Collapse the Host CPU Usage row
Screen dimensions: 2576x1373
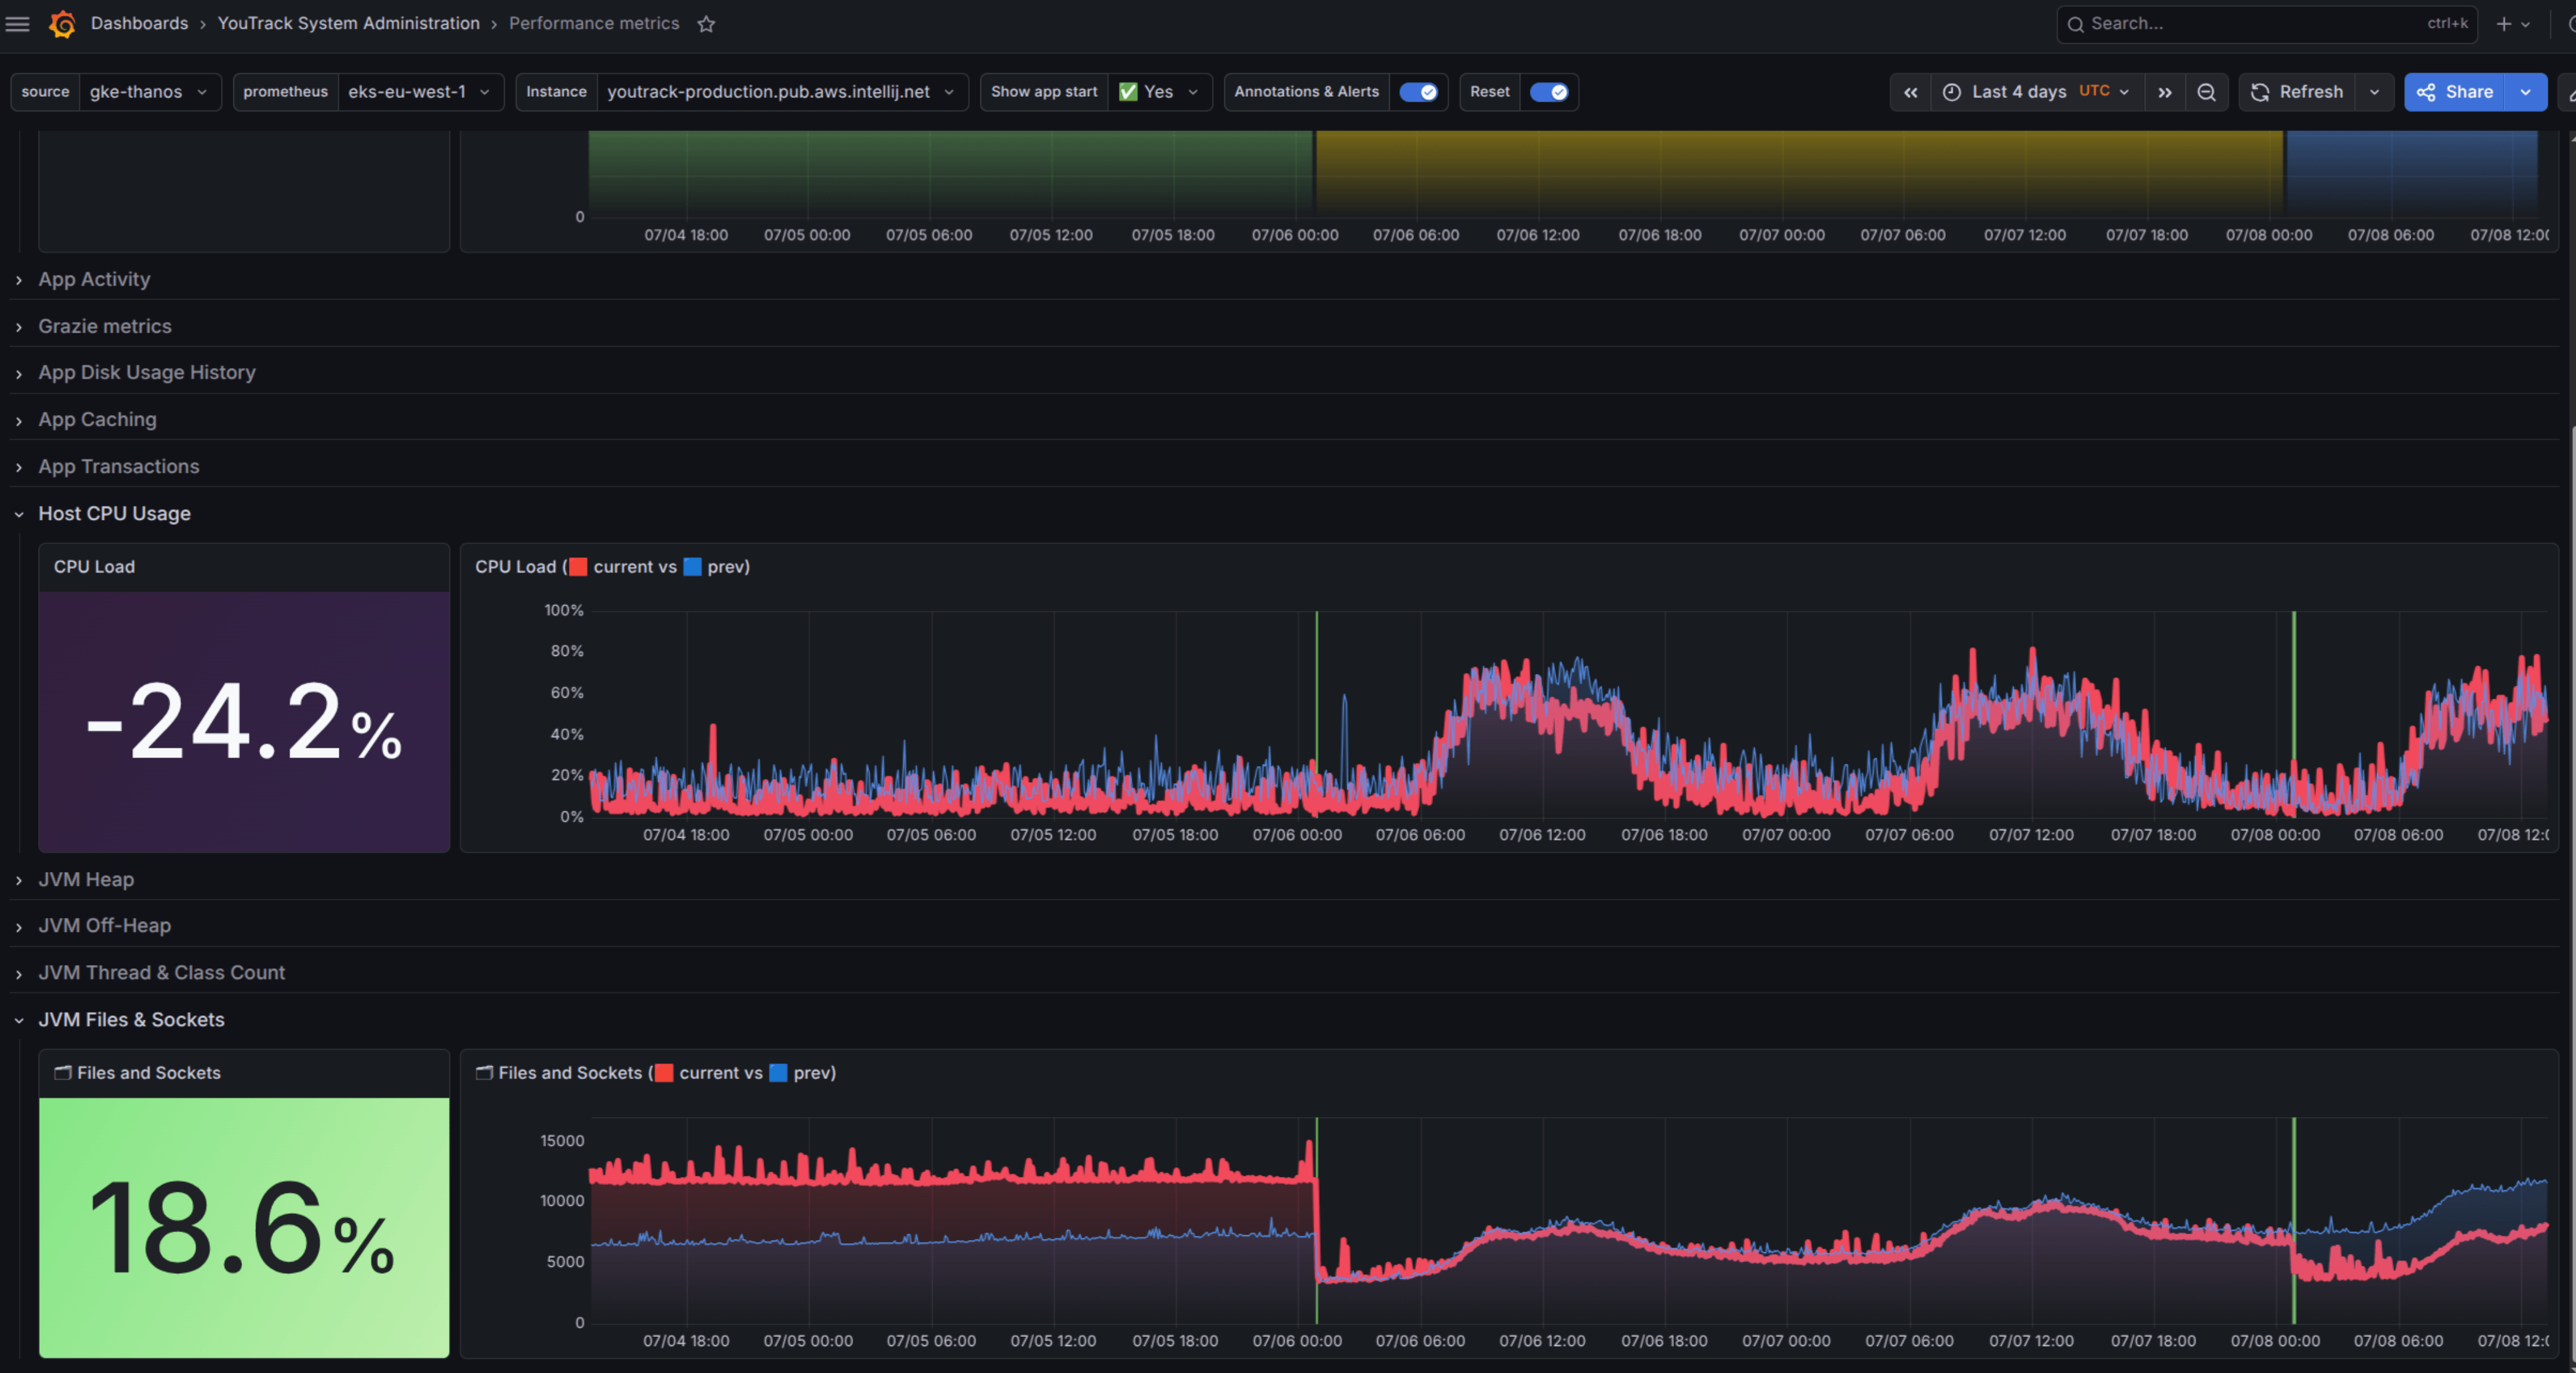tap(114, 514)
